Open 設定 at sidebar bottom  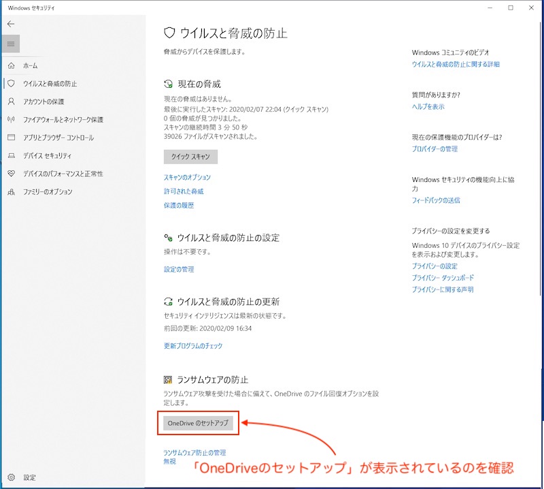29,477
